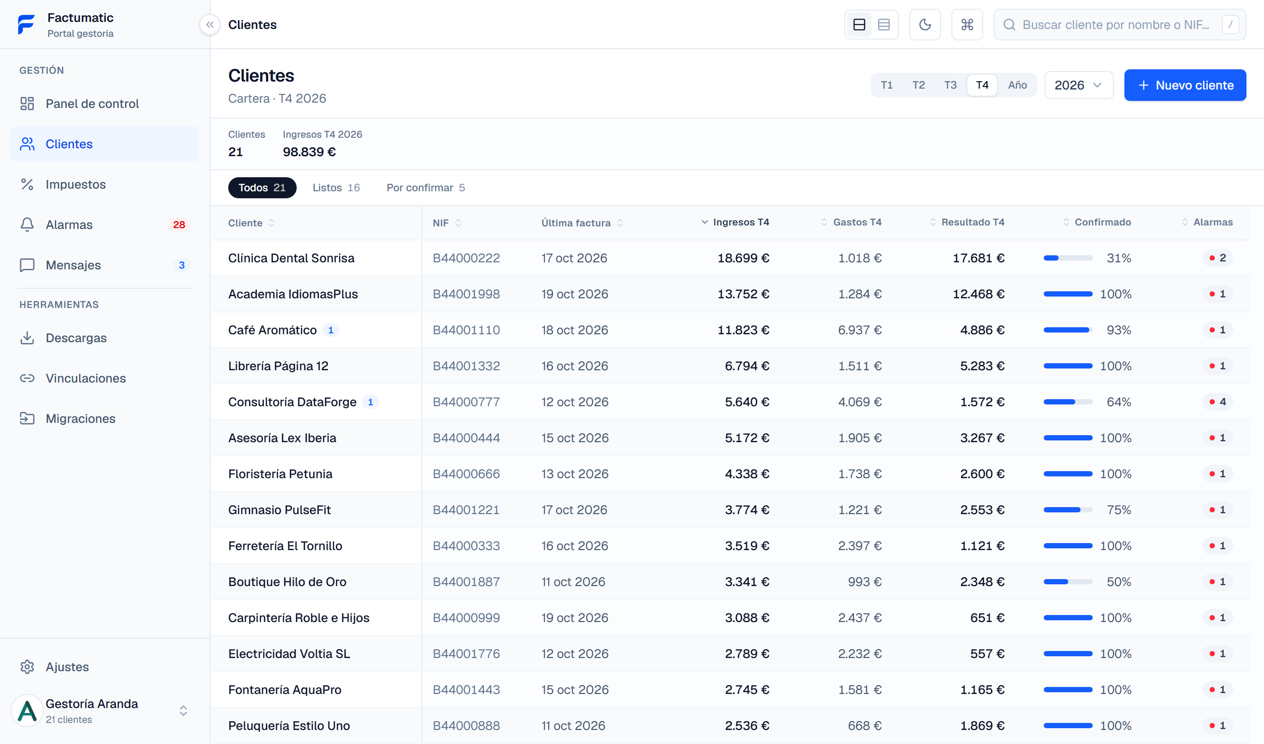This screenshot has width=1264, height=744.
Task: Sort by Última factura column
Action: pyautogui.click(x=582, y=223)
